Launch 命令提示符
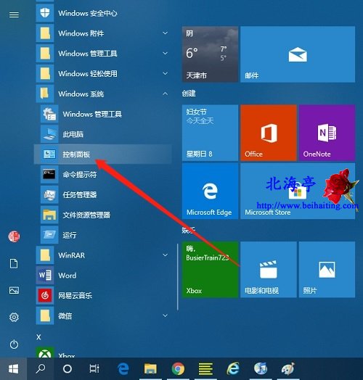 pyautogui.click(x=103, y=174)
